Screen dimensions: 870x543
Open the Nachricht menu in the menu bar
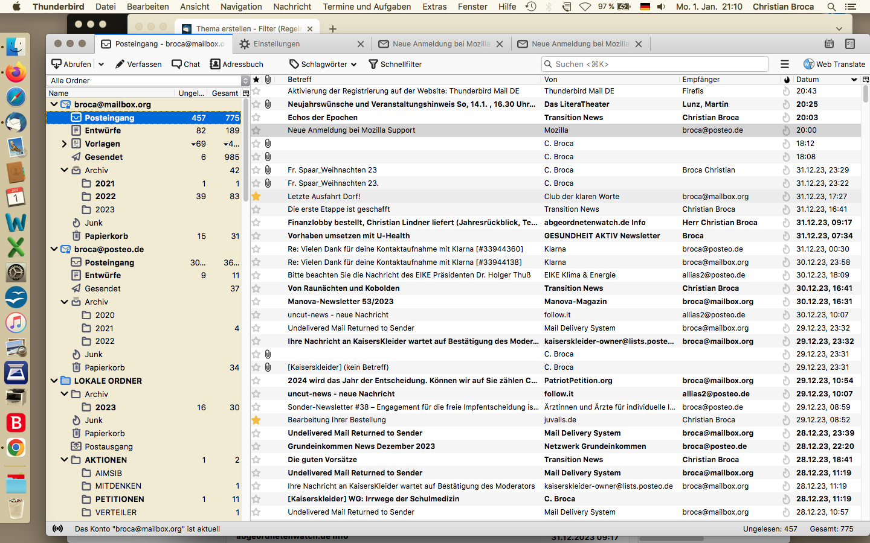click(x=292, y=7)
